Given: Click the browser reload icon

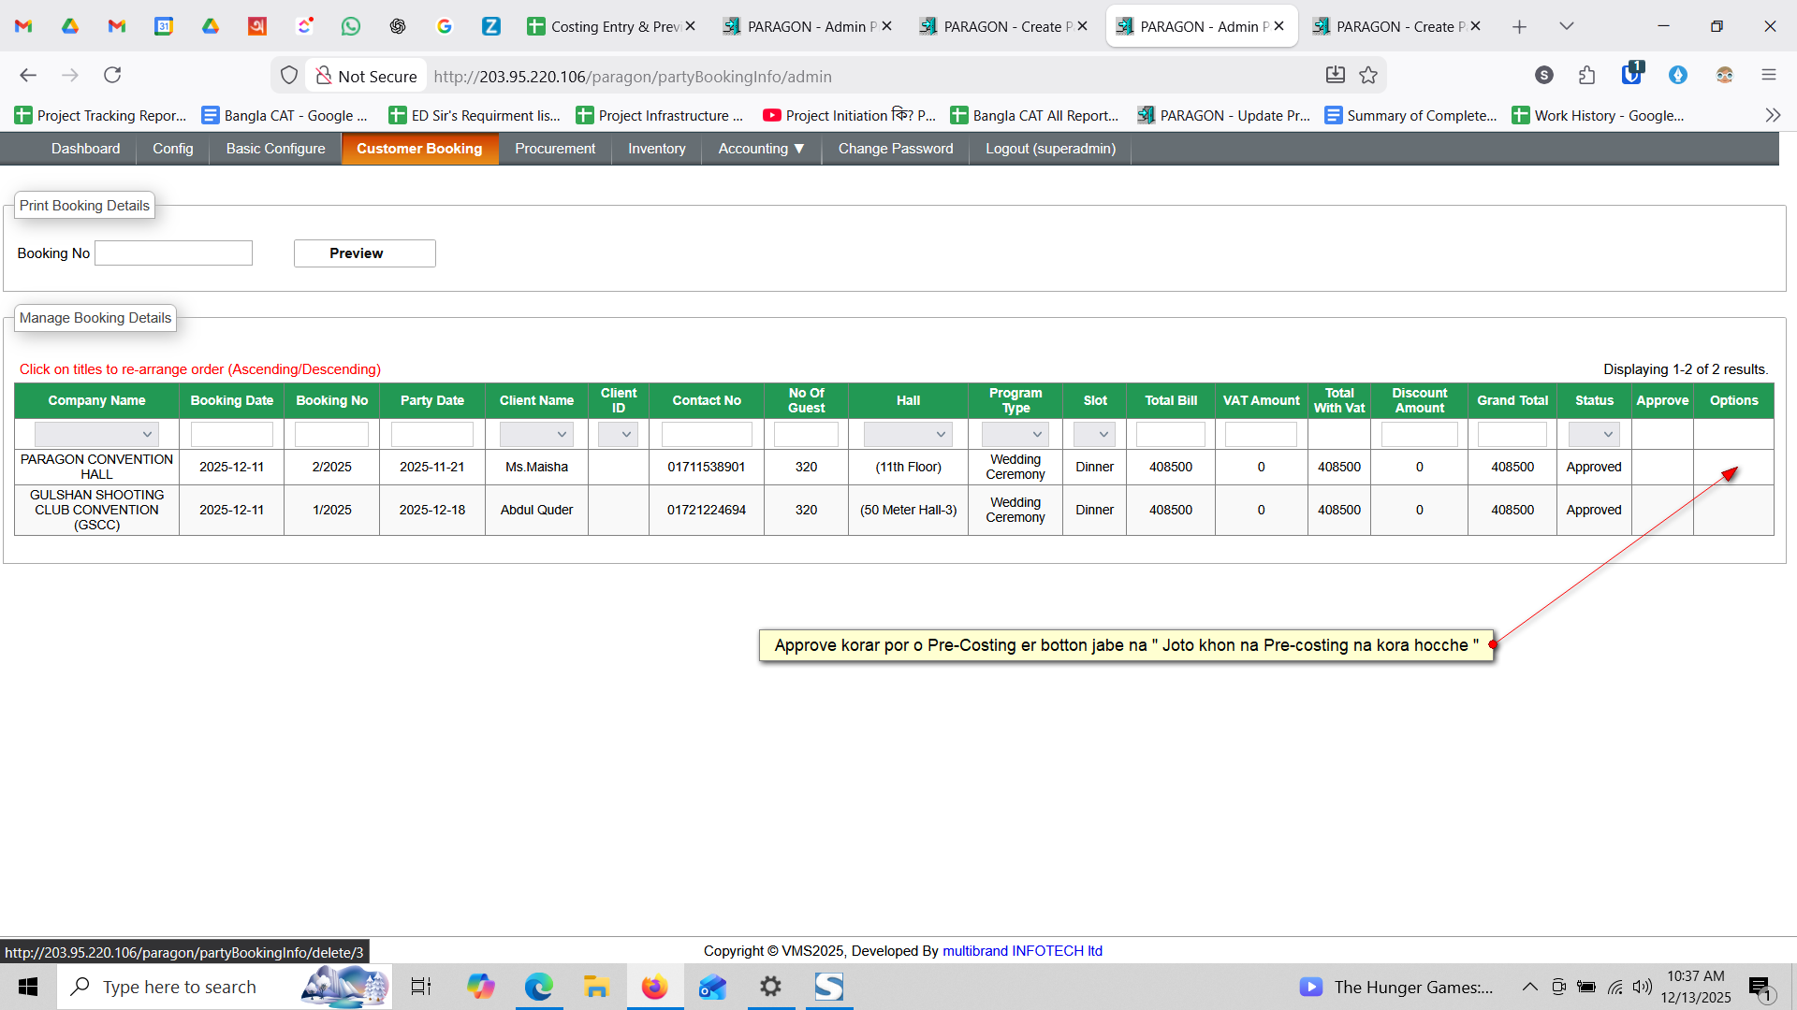Looking at the screenshot, I should (112, 76).
